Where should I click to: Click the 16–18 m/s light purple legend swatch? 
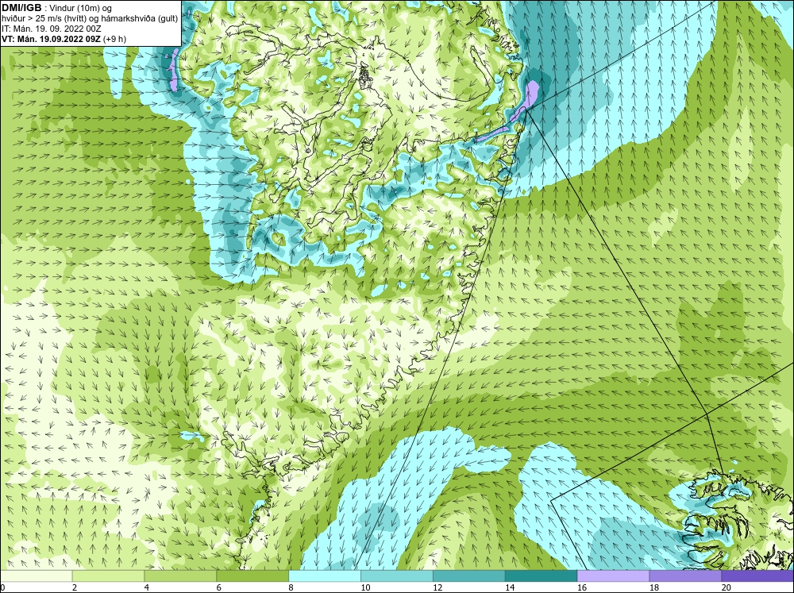[x=613, y=576]
